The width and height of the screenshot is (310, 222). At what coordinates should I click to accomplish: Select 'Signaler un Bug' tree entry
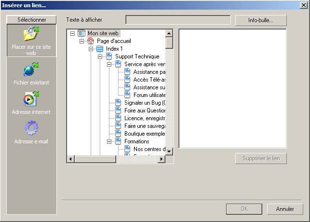[145, 103]
